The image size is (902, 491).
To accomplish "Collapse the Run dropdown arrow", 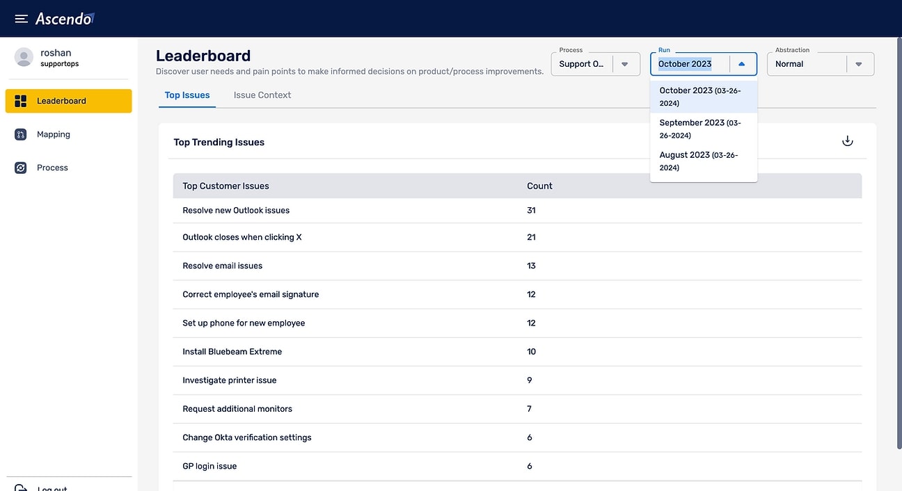I will 741,64.
